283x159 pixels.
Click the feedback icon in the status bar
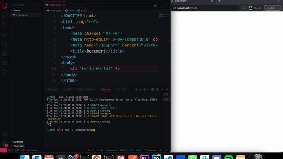pos(161,150)
